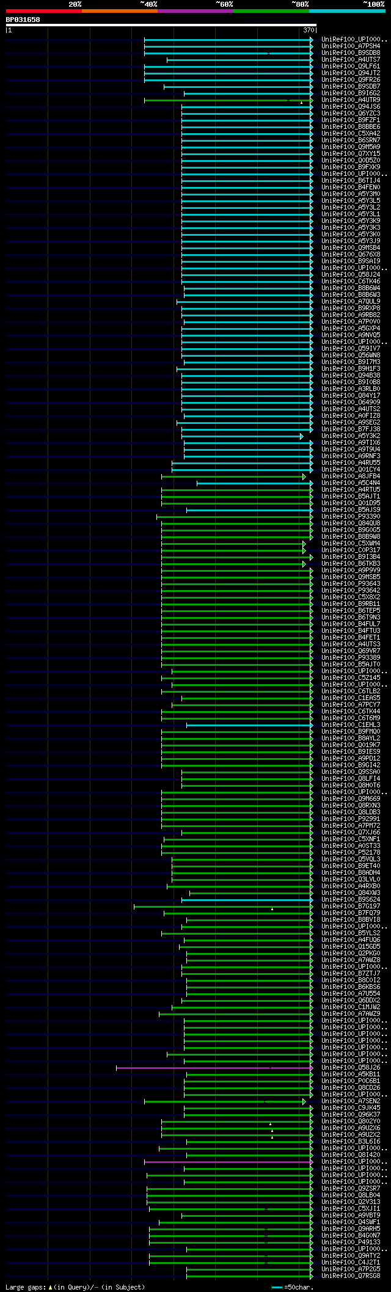The image size is (391, 1292).
Task: Select the UniRef100_B5AJS9 label
Action: (x=351, y=509)
